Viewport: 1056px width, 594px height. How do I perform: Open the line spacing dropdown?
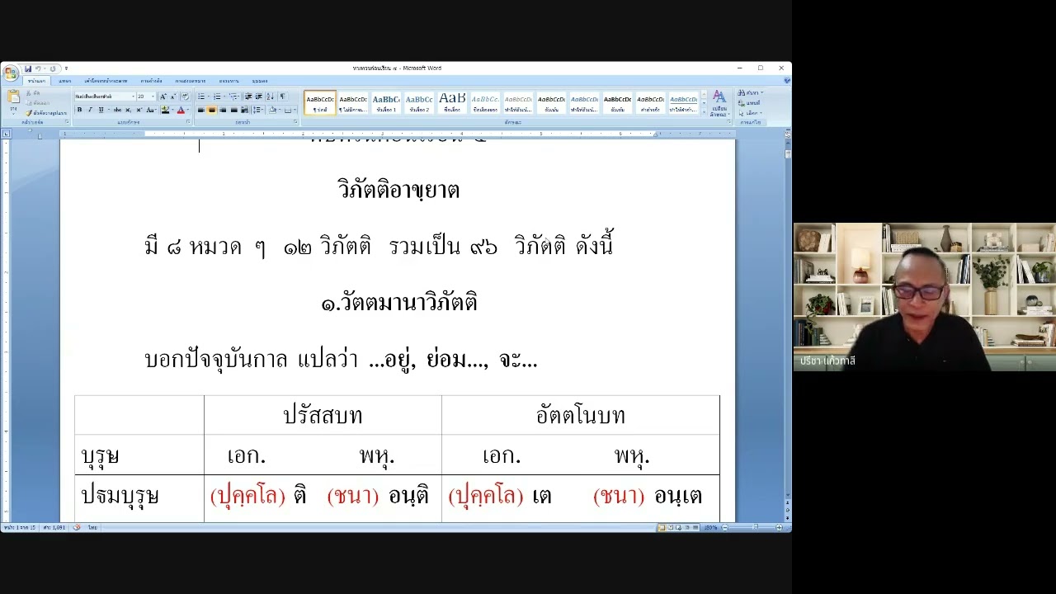[x=257, y=110]
